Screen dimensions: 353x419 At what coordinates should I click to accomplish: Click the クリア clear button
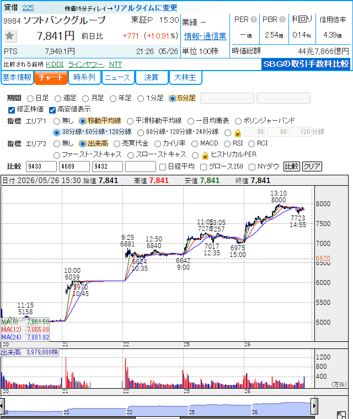(312, 166)
